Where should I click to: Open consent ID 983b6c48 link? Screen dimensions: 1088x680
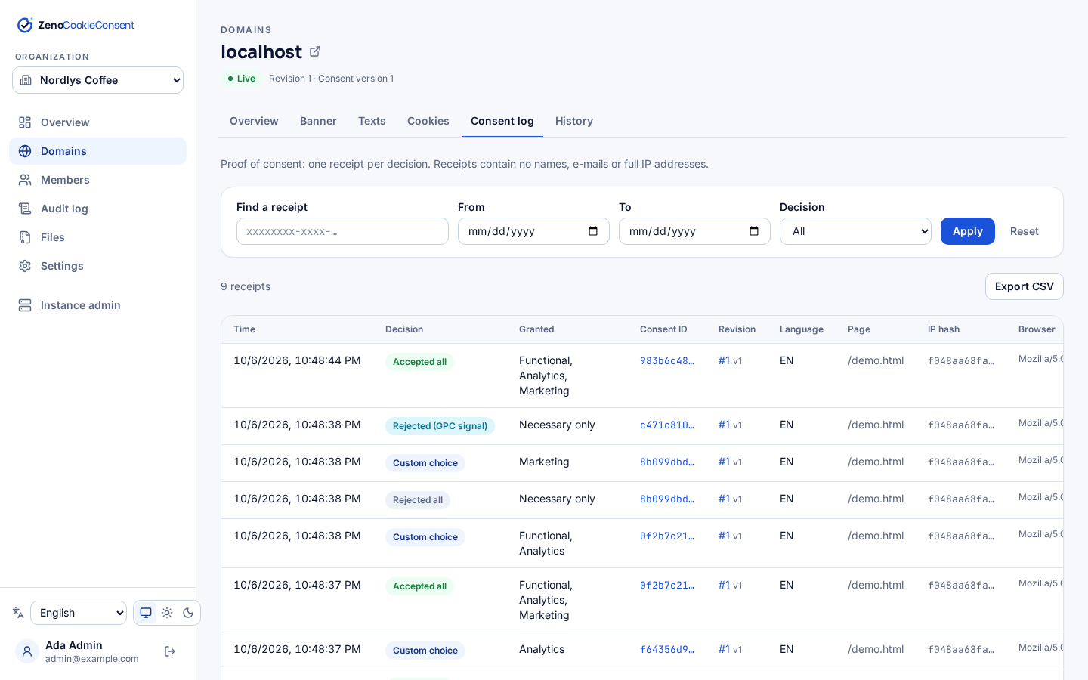point(667,360)
